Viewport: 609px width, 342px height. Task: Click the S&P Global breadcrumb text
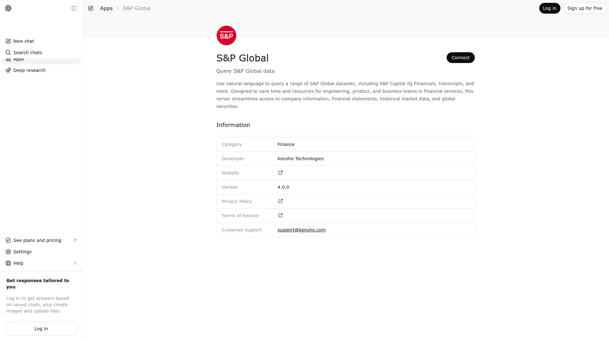[137, 9]
